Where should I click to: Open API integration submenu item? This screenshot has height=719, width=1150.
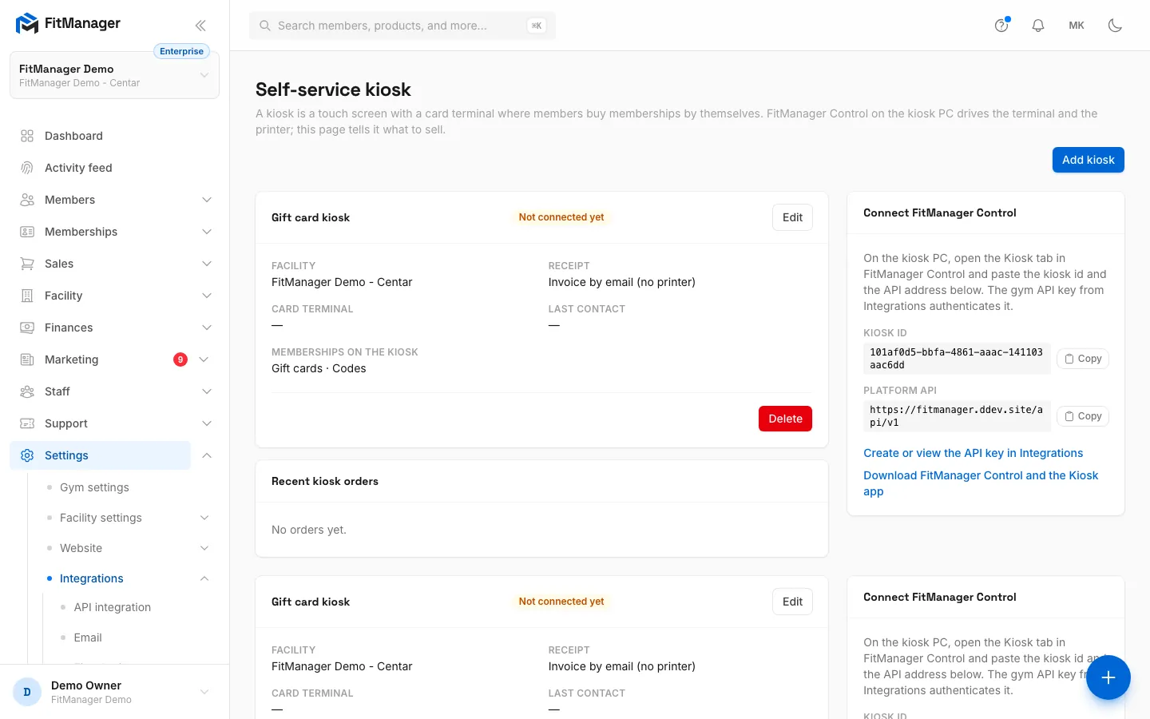pyautogui.click(x=112, y=607)
